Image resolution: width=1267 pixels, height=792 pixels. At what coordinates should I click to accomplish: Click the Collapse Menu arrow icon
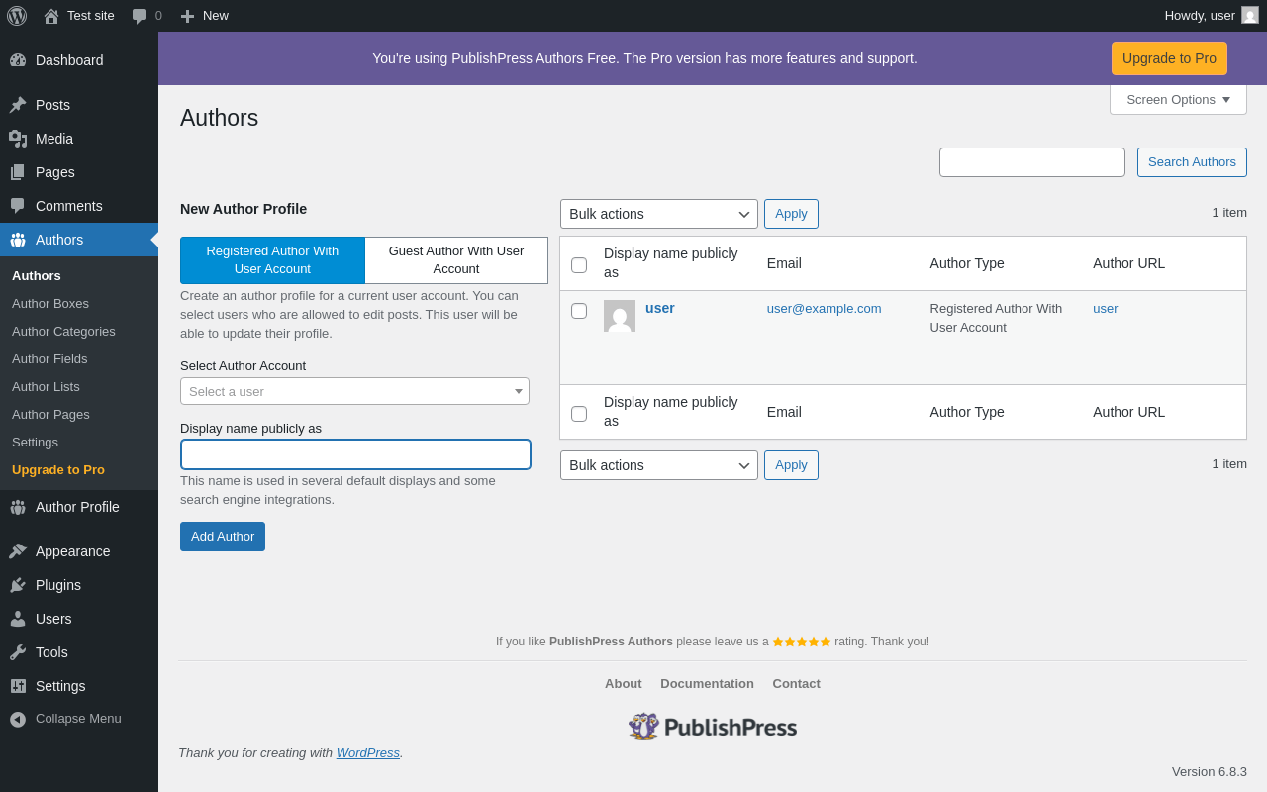point(18,719)
